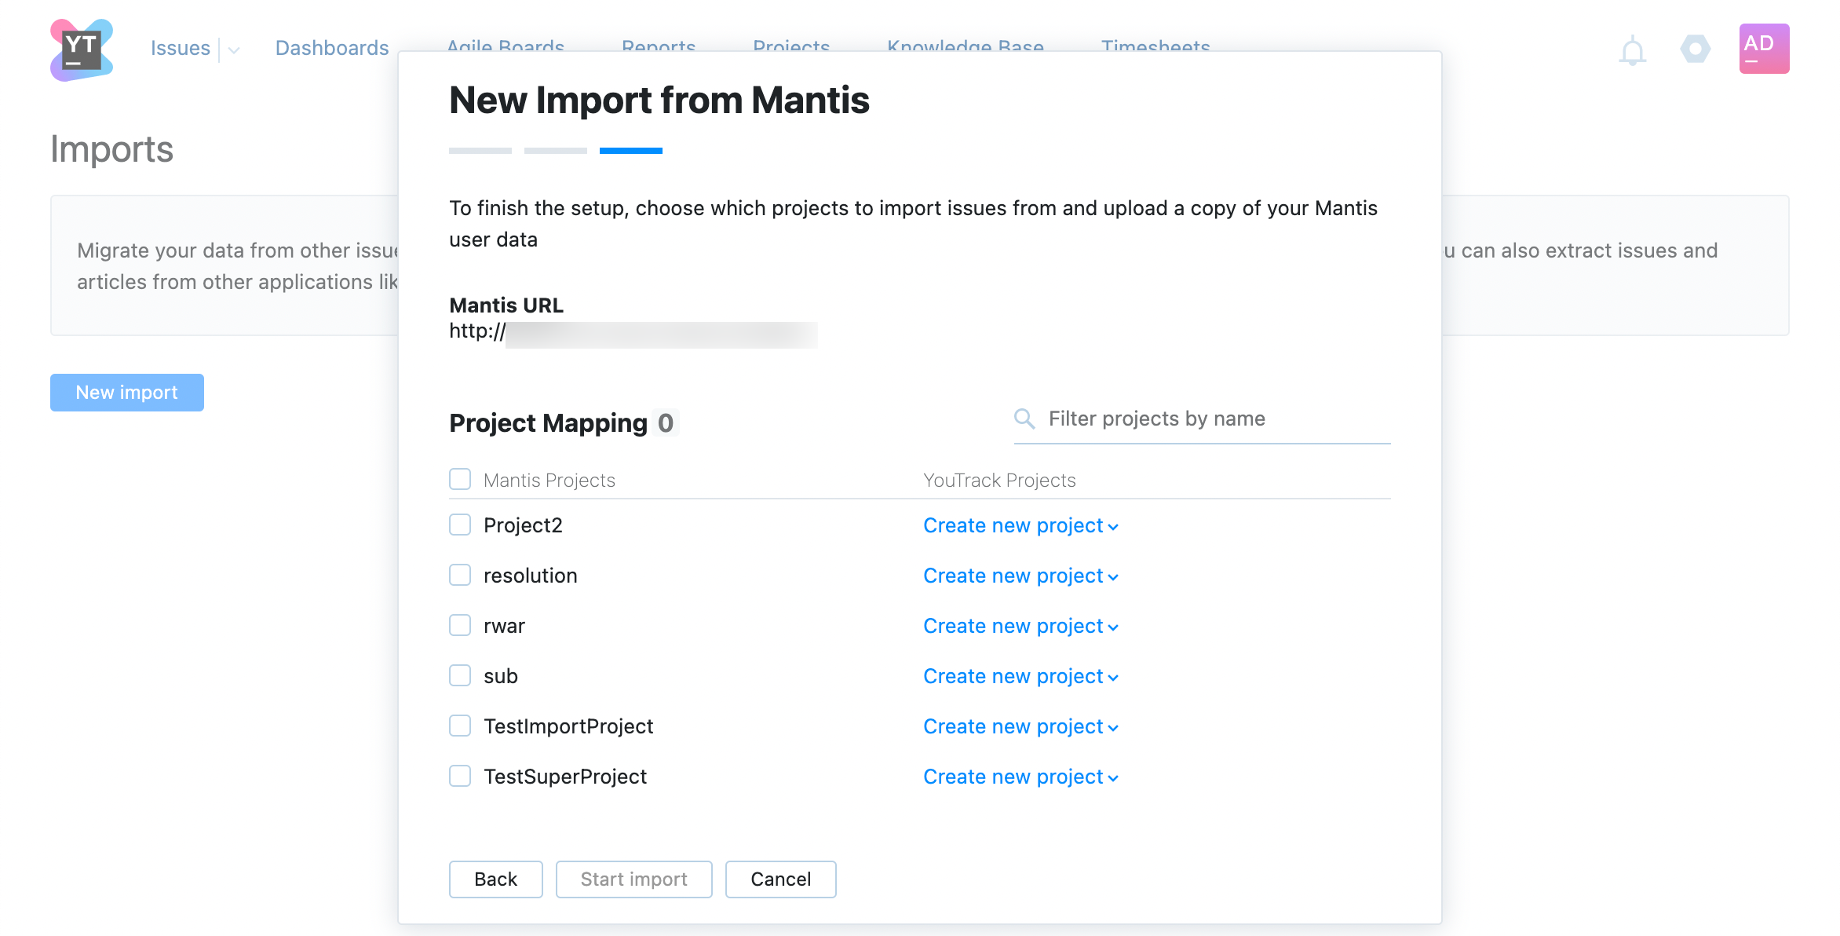Click the TestImportProject name
The image size is (1840, 936).
click(x=568, y=726)
